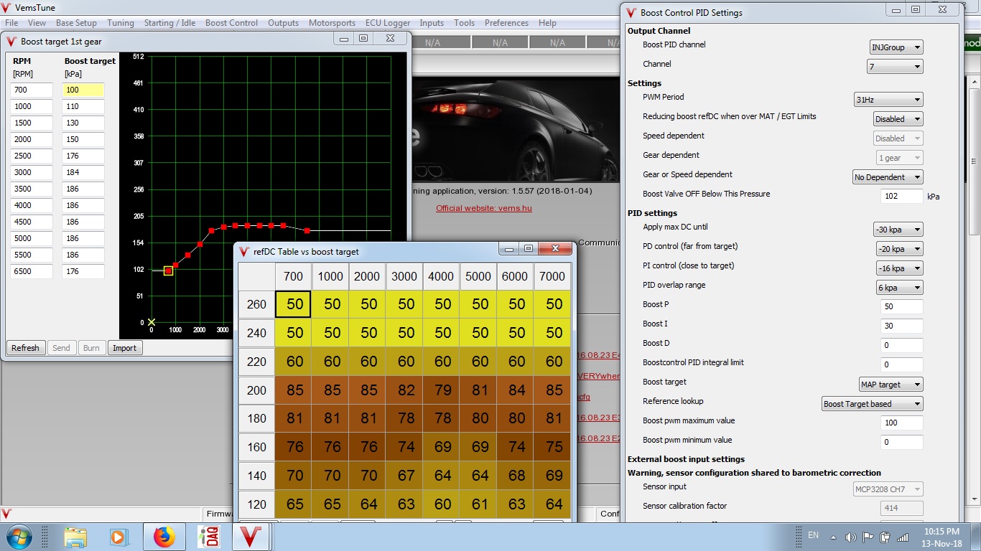Click the Boost P value field
The height and width of the screenshot is (551, 981).
901,307
